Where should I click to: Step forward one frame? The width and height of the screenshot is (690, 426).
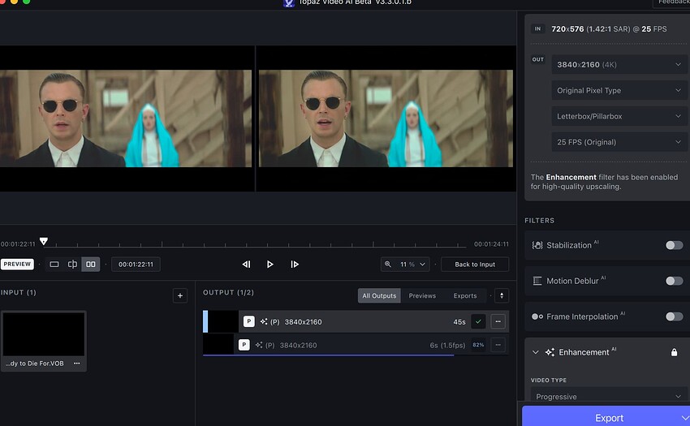coord(295,265)
